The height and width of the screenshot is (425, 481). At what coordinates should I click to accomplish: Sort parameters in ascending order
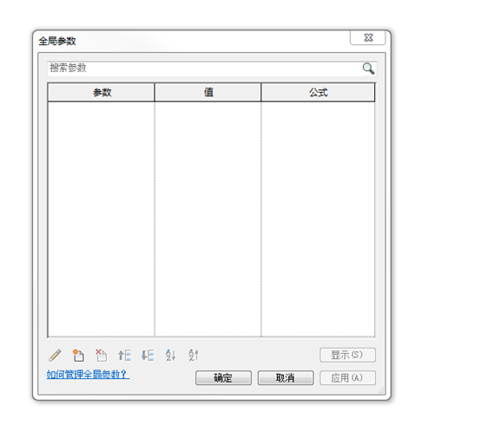pos(170,356)
